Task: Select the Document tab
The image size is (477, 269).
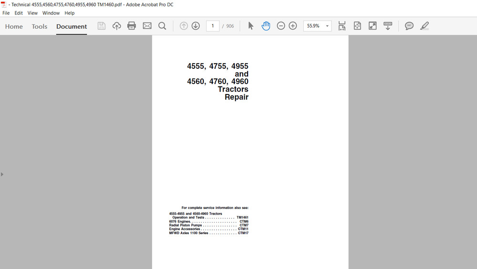Action: [72, 26]
